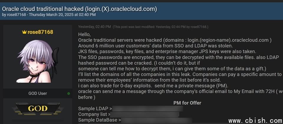Click the 'PM for Offer' heading
Screen dimensions: 283x124
187,103
